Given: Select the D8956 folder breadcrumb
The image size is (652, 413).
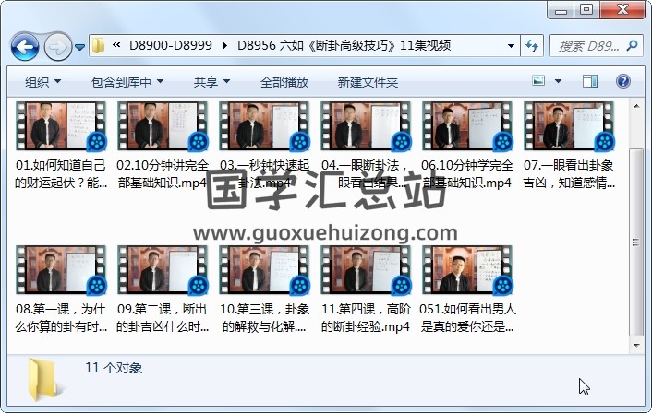Looking at the screenshot, I should [x=344, y=45].
